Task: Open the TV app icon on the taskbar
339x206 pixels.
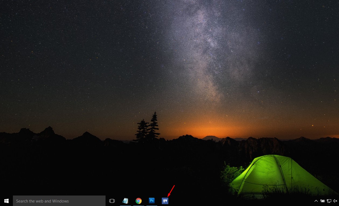Action: [165, 201]
